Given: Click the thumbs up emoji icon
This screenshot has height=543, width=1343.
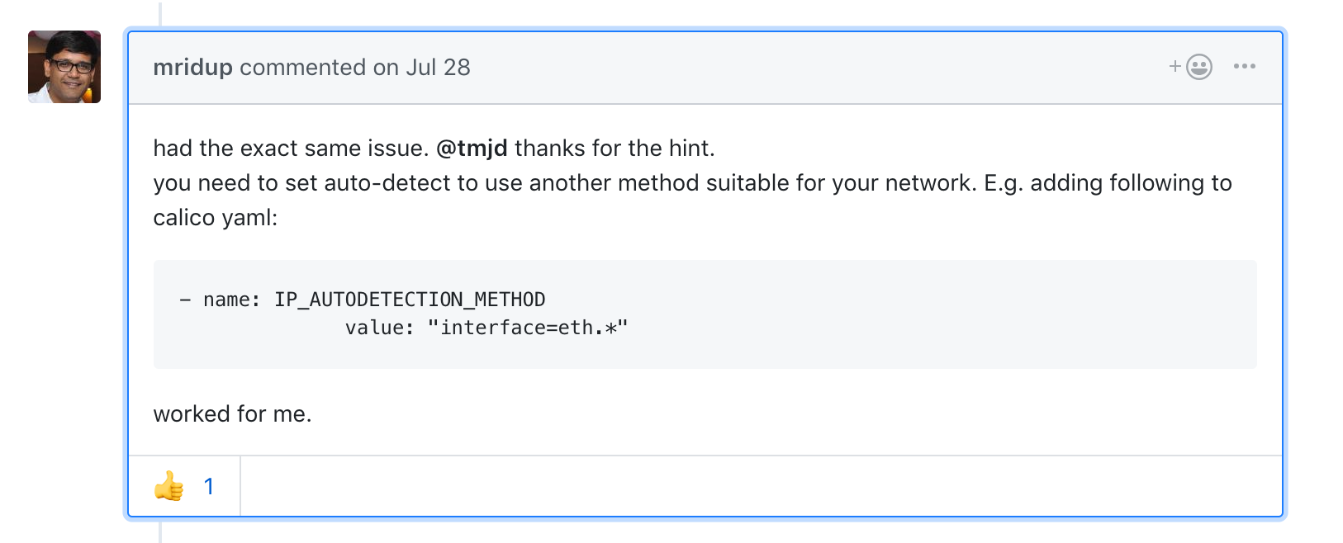Looking at the screenshot, I should coord(169,486).
